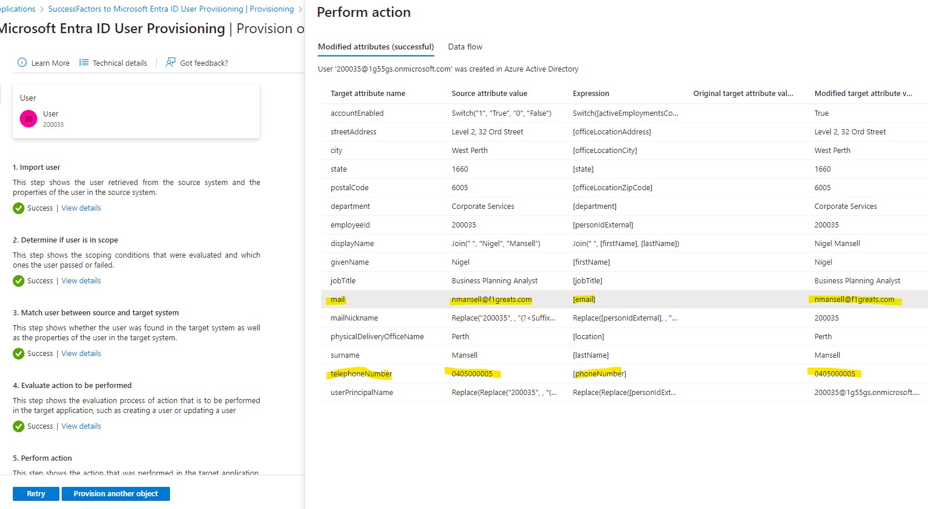Click Provision another object
The width and height of the screenshot is (928, 509).
tap(115, 493)
